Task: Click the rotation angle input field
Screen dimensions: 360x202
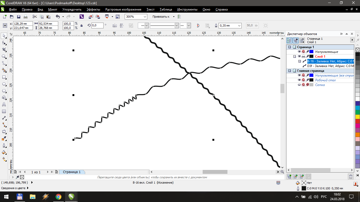Action: click(98, 26)
